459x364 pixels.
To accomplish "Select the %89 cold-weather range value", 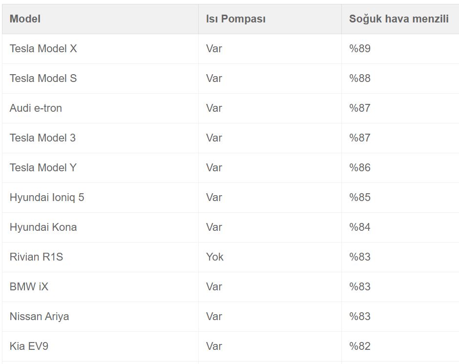I will click(x=360, y=49).
